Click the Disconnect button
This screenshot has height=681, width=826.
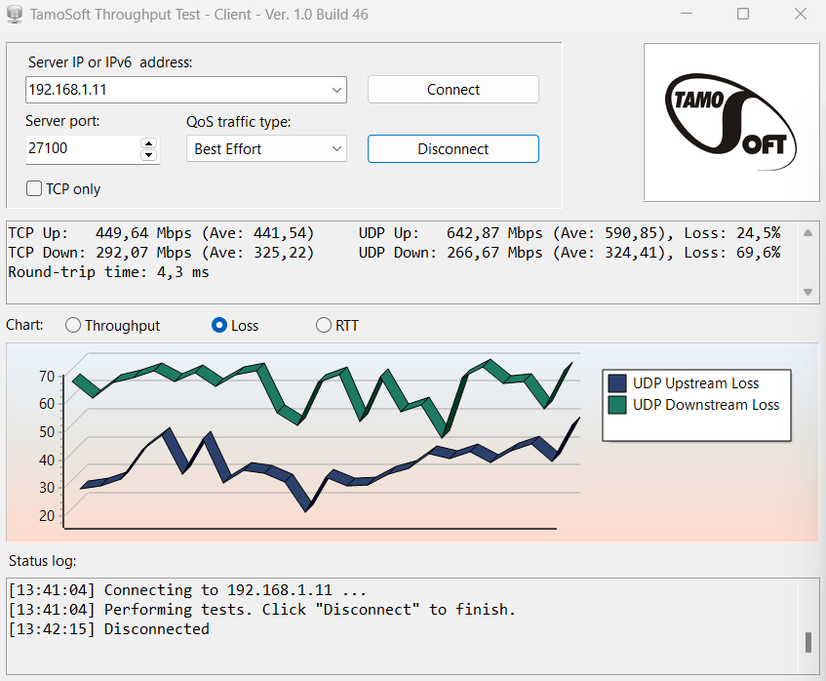click(453, 149)
